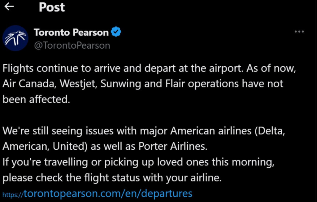
Task: Click the Toronto Pearson profile avatar
Action: click(15, 38)
